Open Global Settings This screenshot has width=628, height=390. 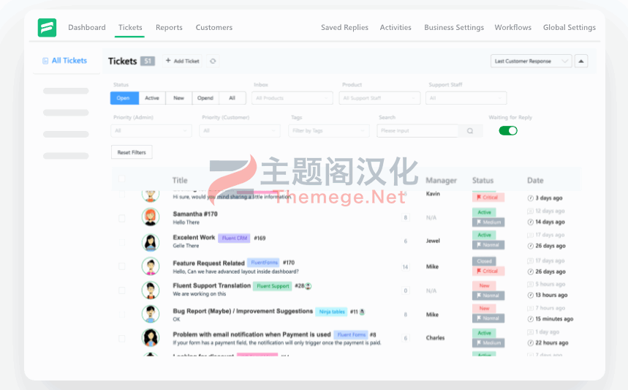569,28
